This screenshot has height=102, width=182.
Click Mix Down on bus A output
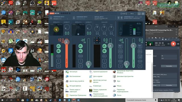point(120,46)
